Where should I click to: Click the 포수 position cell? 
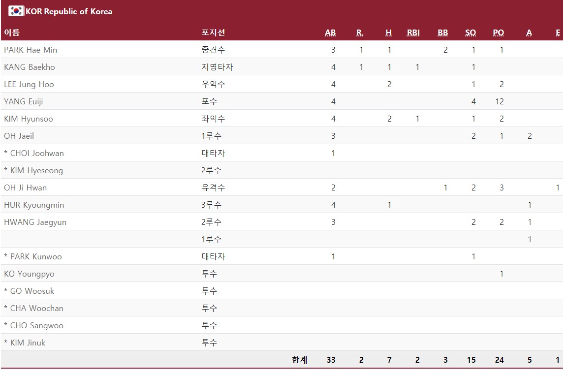(209, 101)
